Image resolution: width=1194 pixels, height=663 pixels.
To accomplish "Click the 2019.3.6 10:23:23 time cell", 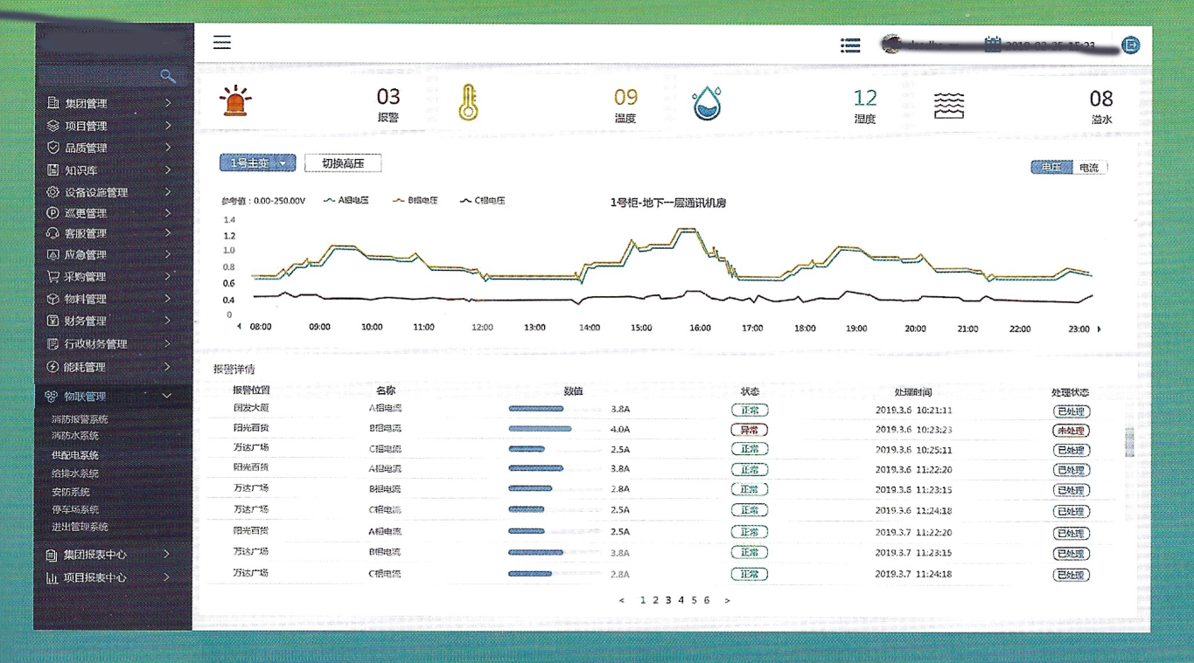I will [913, 430].
